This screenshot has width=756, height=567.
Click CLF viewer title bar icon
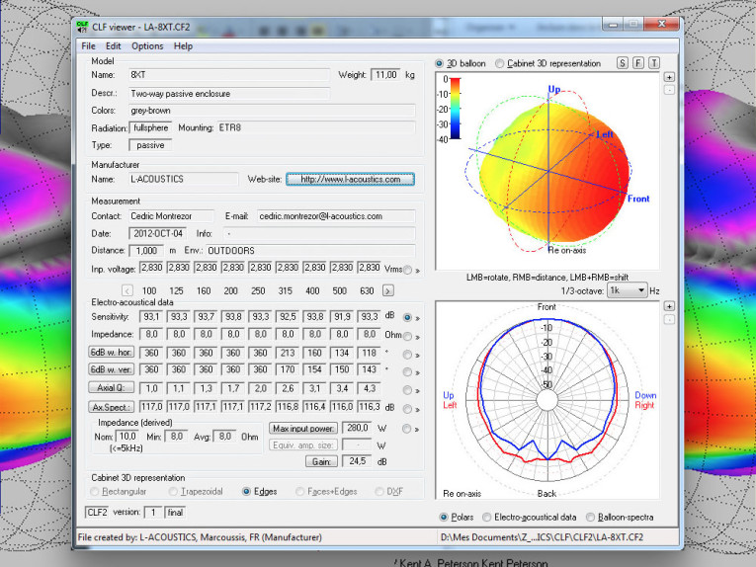pos(82,27)
